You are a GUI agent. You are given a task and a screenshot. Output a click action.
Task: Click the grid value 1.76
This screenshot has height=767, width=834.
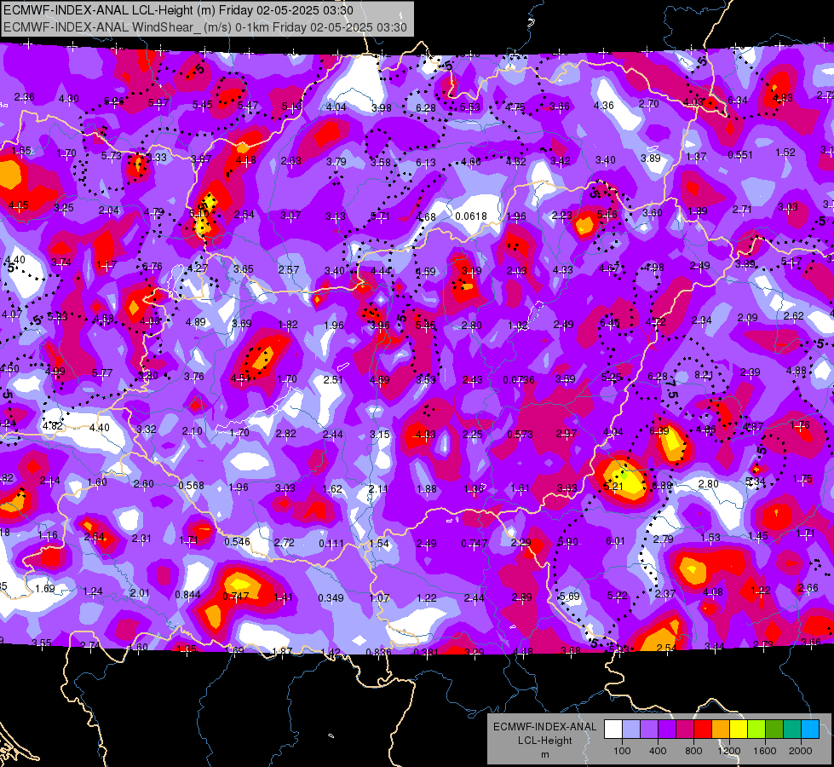click(800, 425)
